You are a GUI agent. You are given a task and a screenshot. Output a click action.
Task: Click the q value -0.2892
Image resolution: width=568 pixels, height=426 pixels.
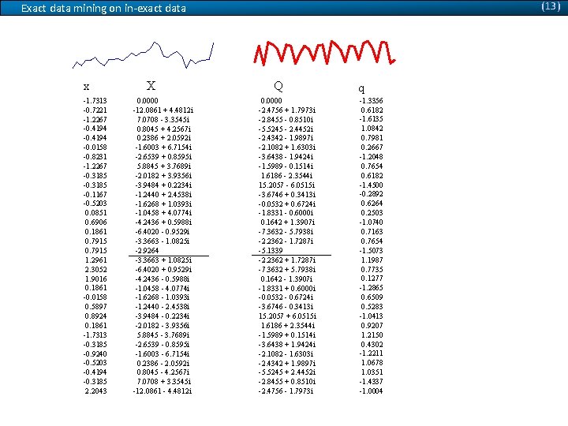(x=371, y=194)
